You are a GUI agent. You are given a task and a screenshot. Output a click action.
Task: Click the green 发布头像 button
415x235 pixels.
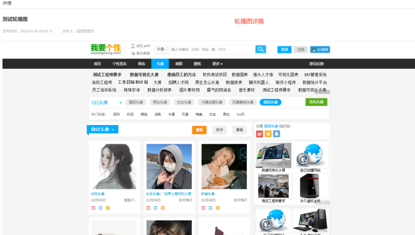click(316, 102)
